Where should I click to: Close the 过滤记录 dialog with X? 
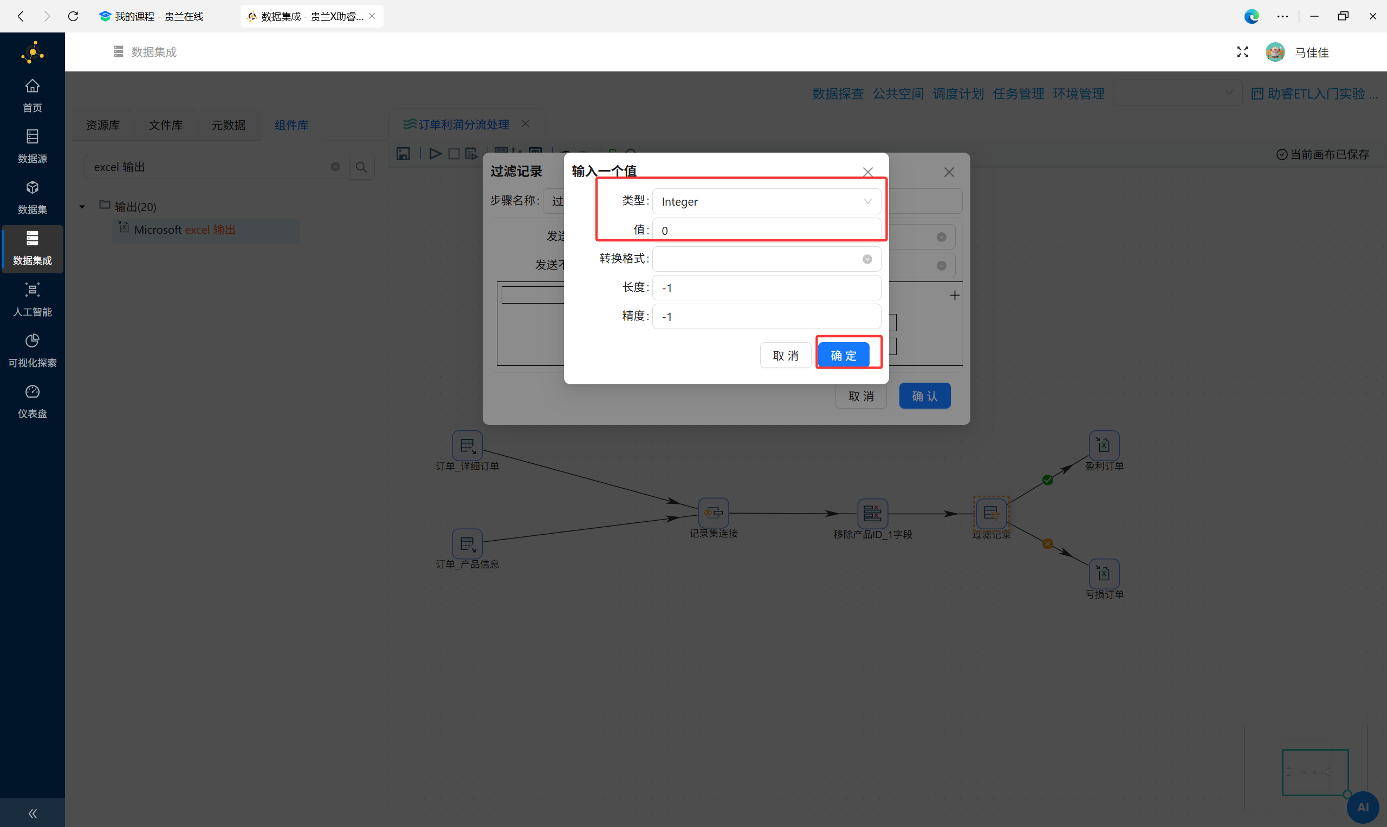[x=949, y=172]
